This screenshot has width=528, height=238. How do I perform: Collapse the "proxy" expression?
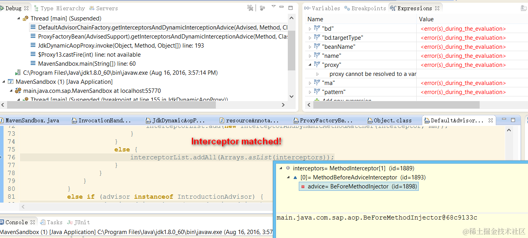coord(310,65)
